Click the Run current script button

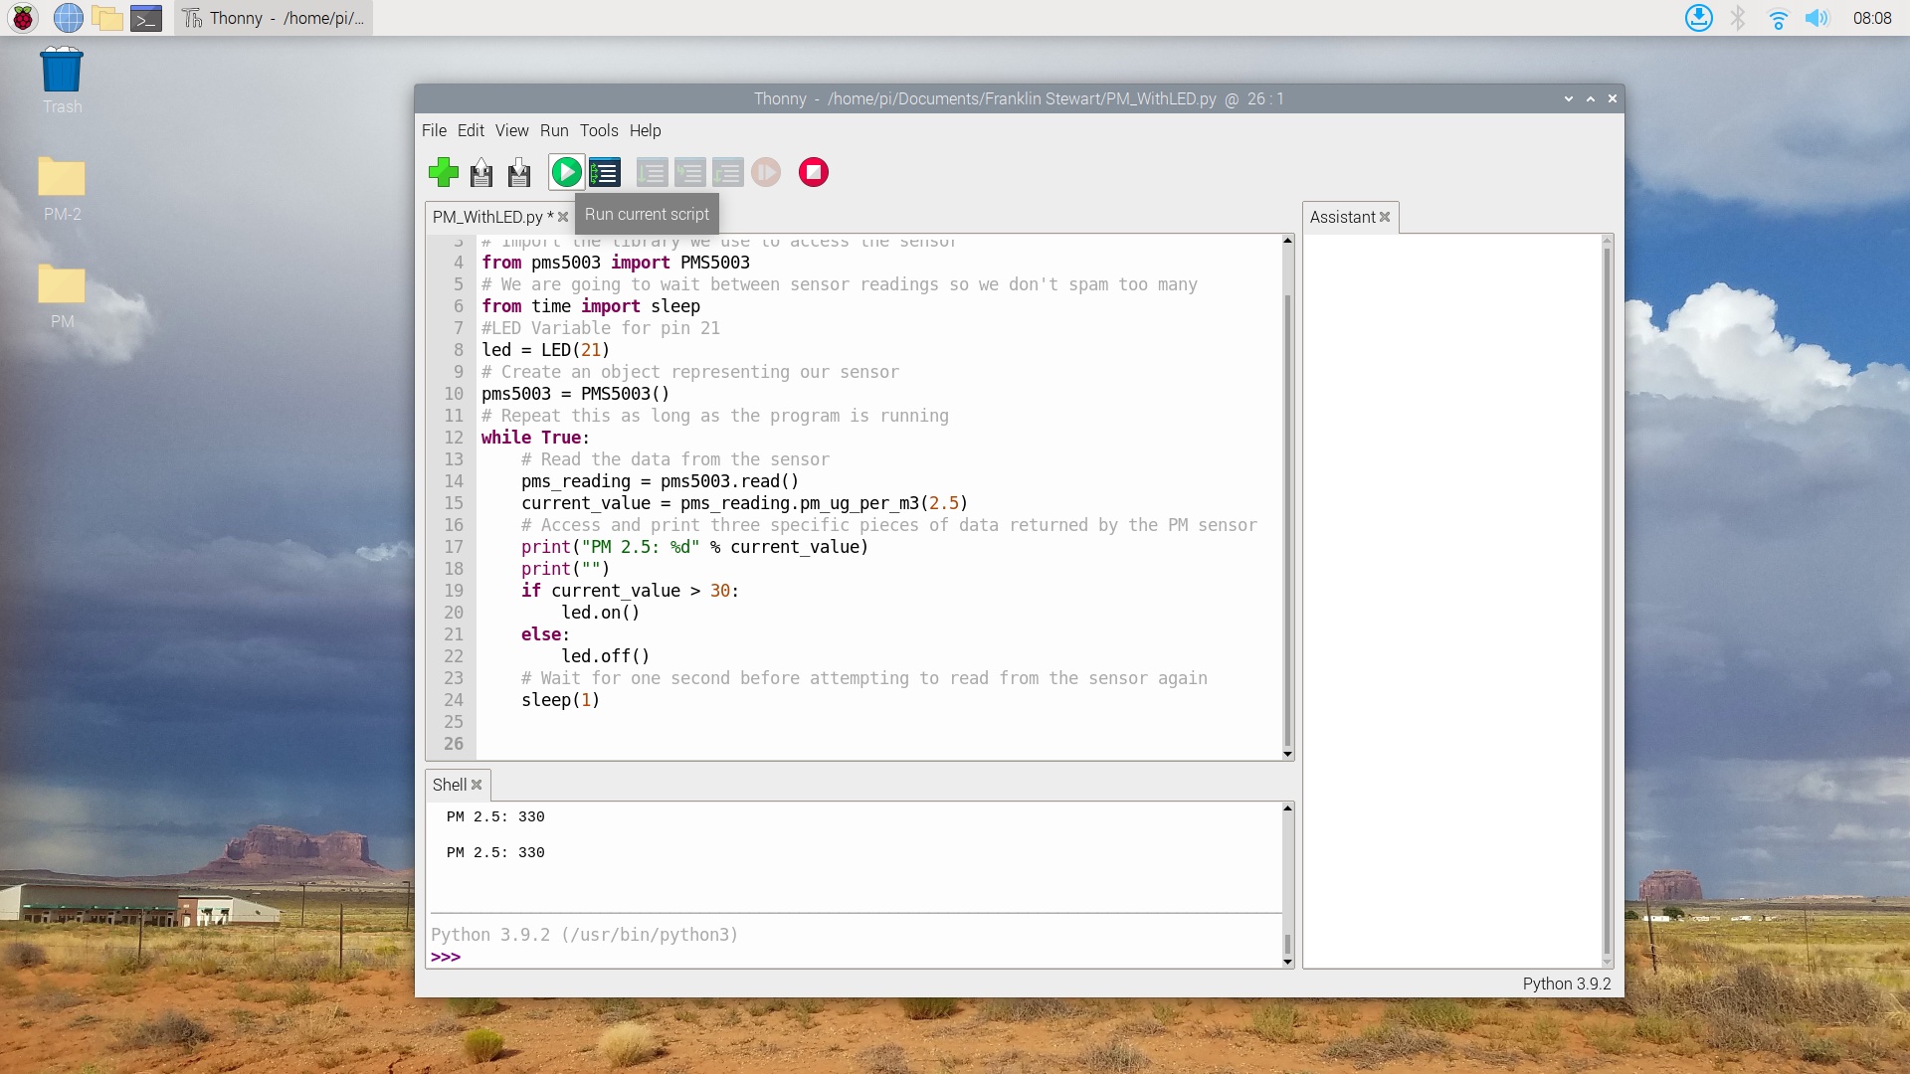(x=565, y=172)
